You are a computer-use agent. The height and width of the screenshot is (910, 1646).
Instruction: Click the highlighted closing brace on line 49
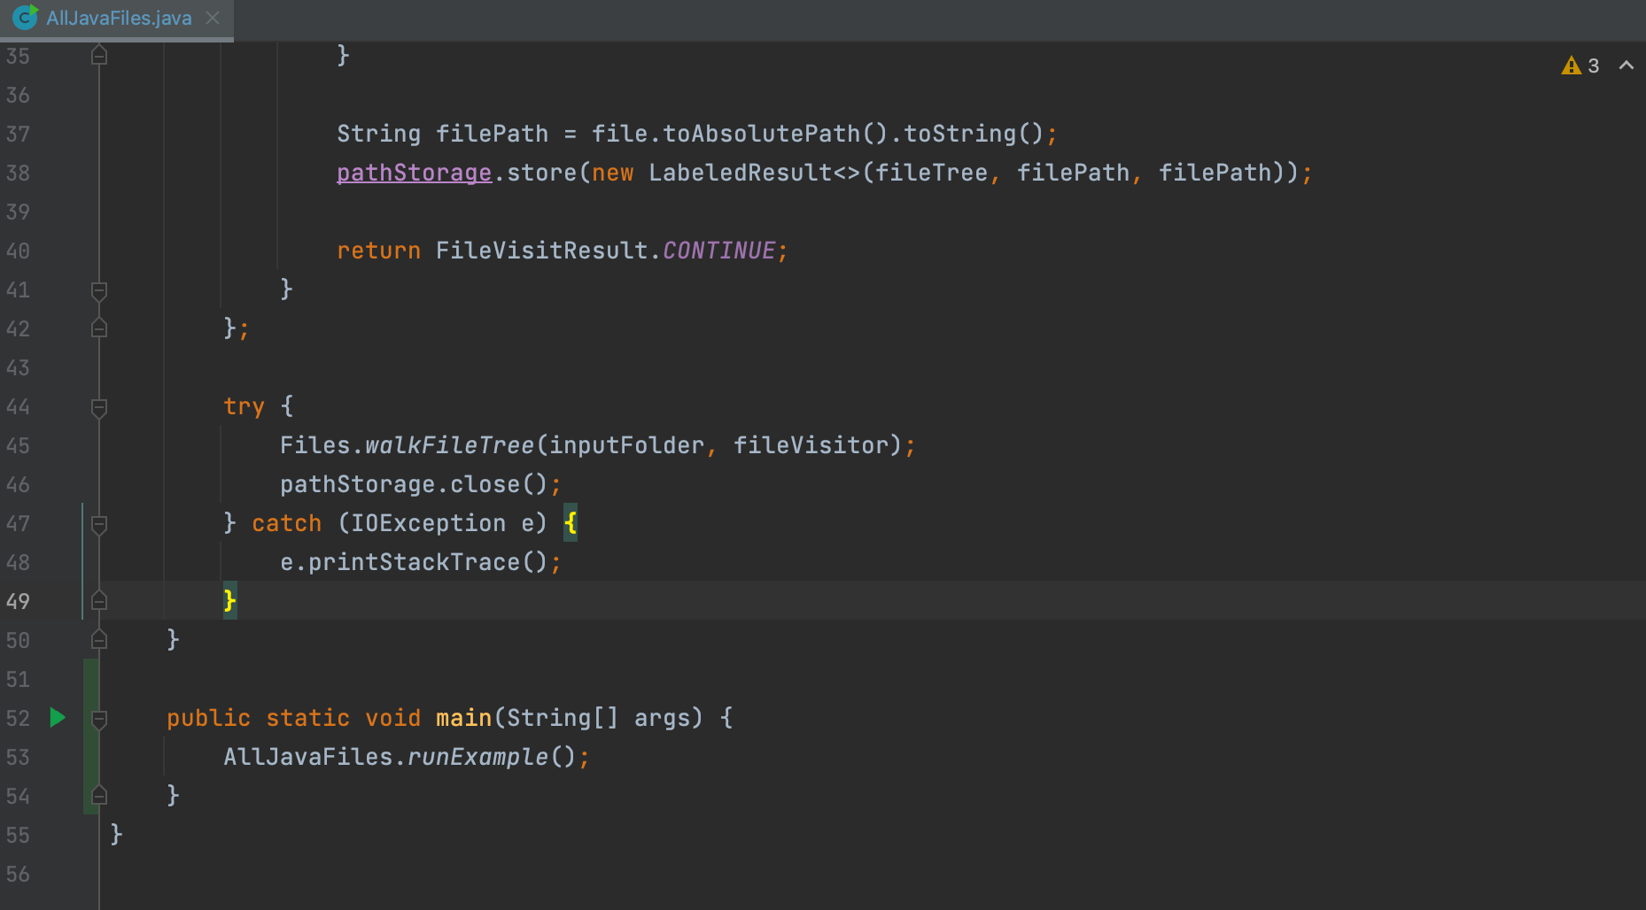(x=229, y=600)
